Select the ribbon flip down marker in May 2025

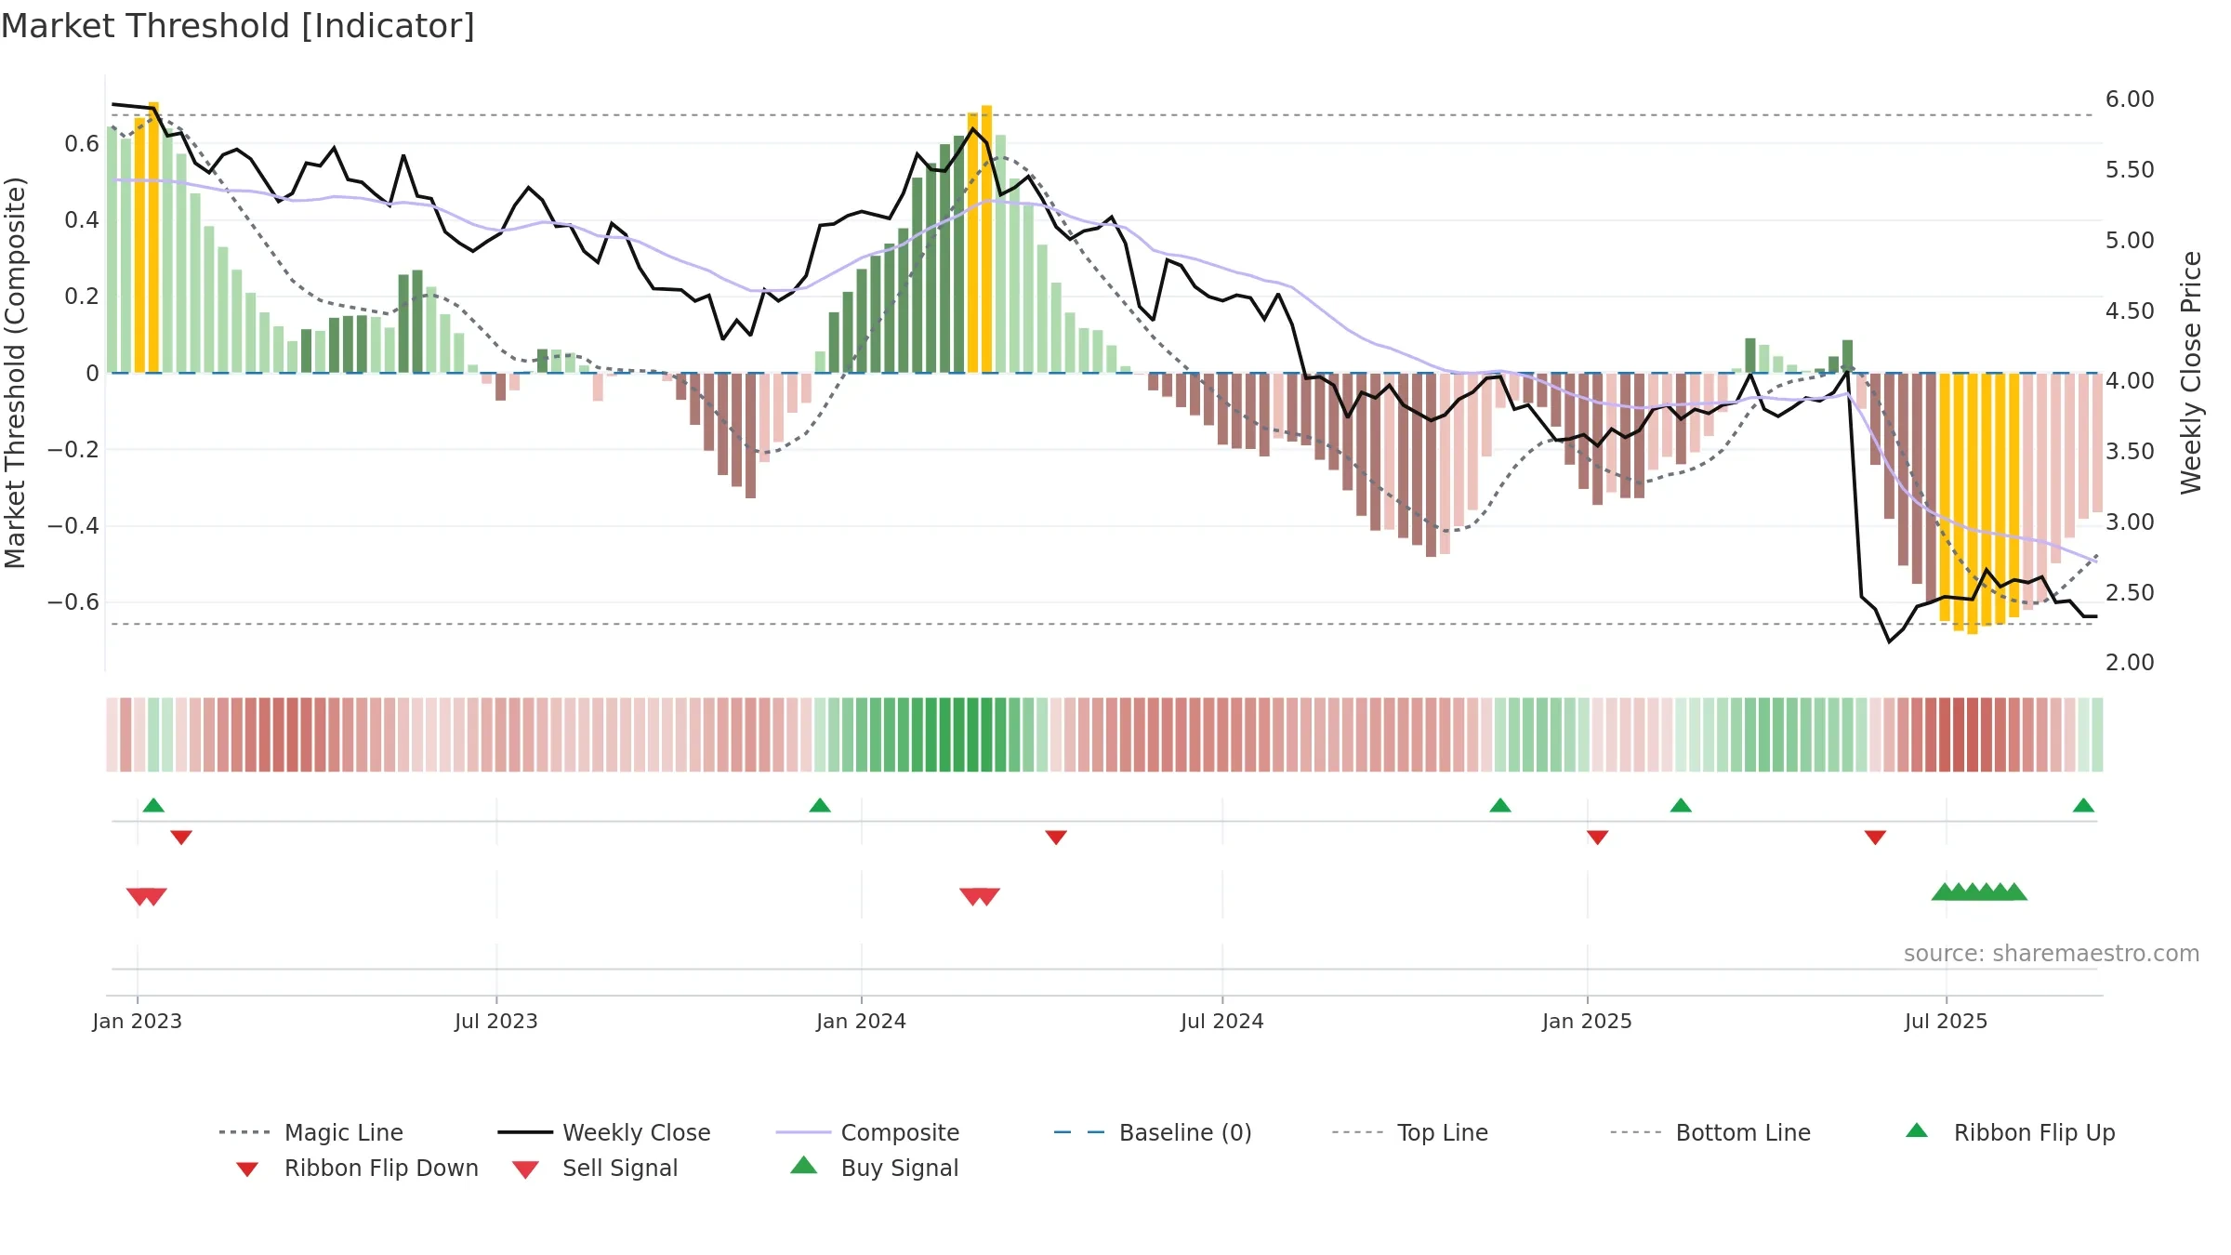pyautogui.click(x=1875, y=838)
